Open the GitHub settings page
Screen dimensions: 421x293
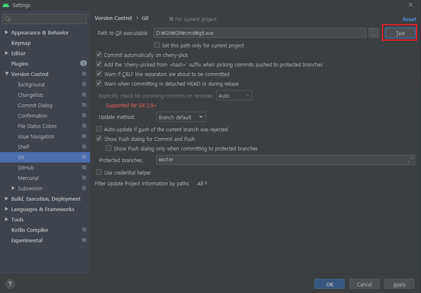coord(26,167)
